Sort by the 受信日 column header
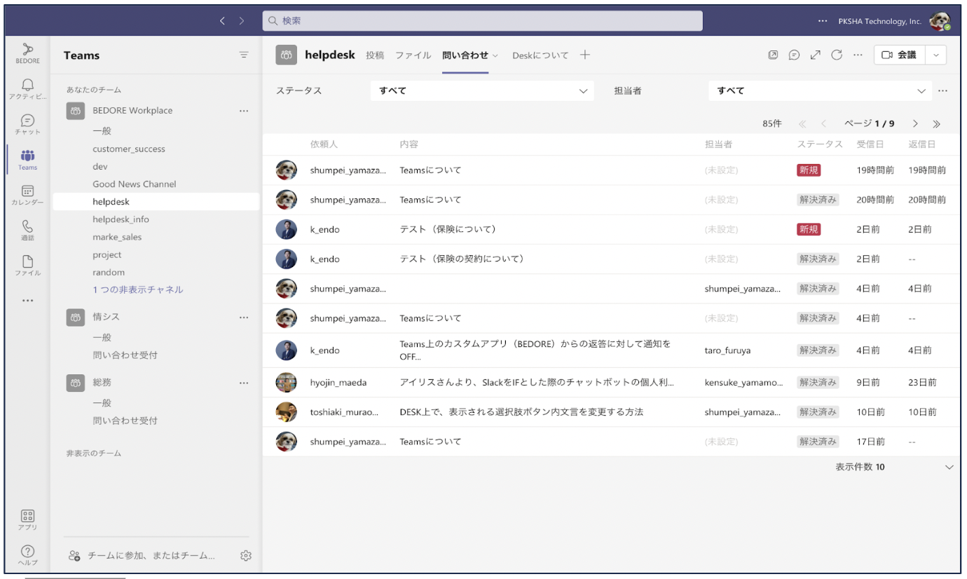The height and width of the screenshot is (579, 967). (x=870, y=144)
